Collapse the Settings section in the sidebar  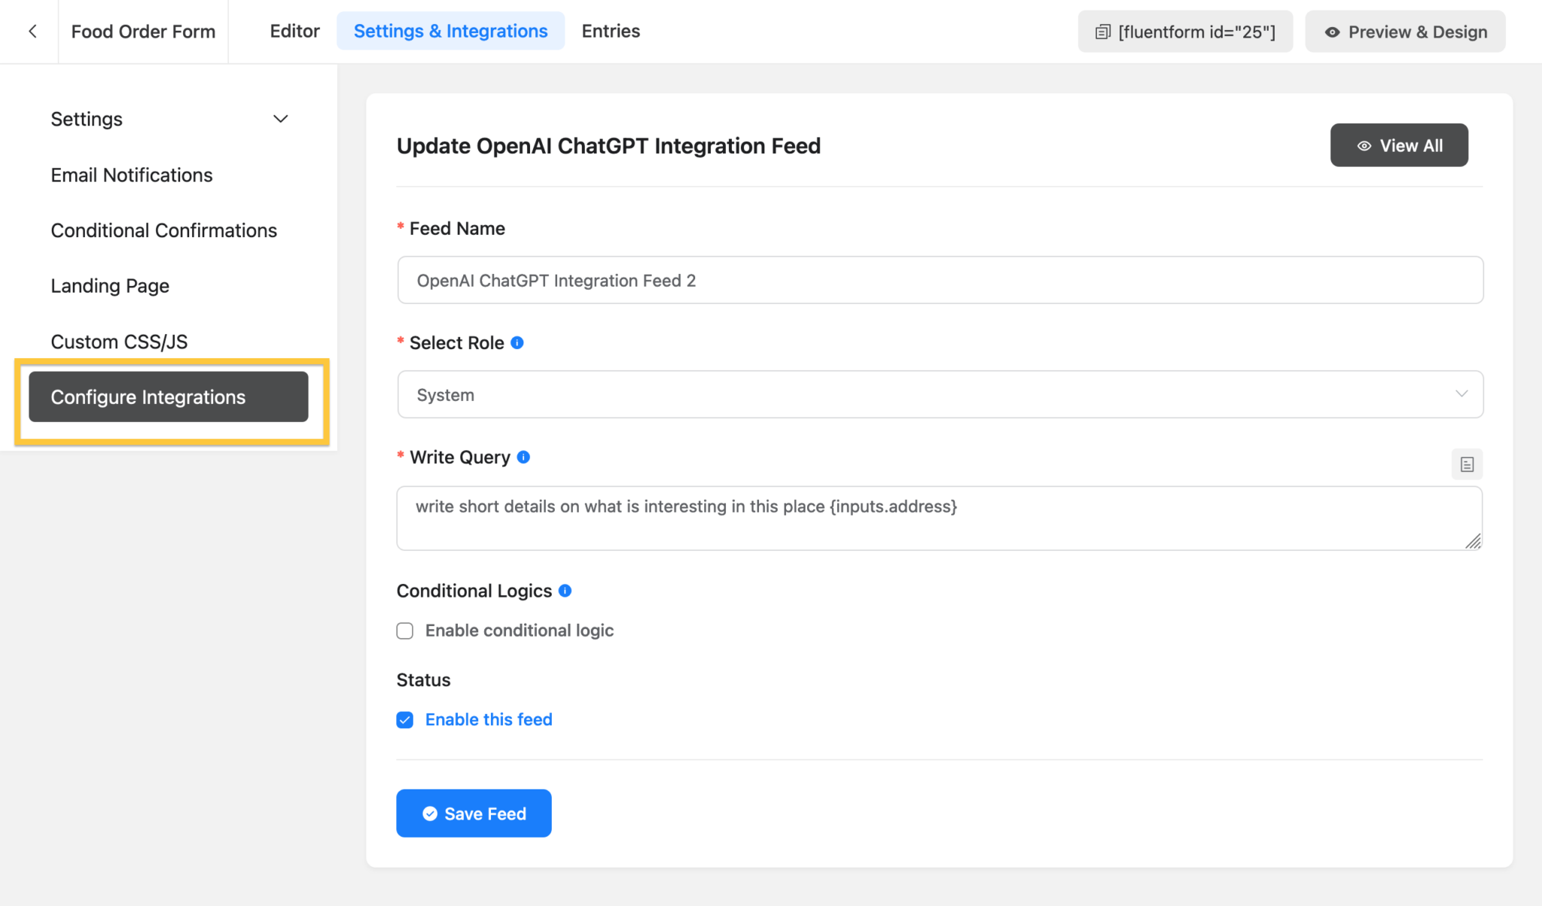click(x=279, y=119)
